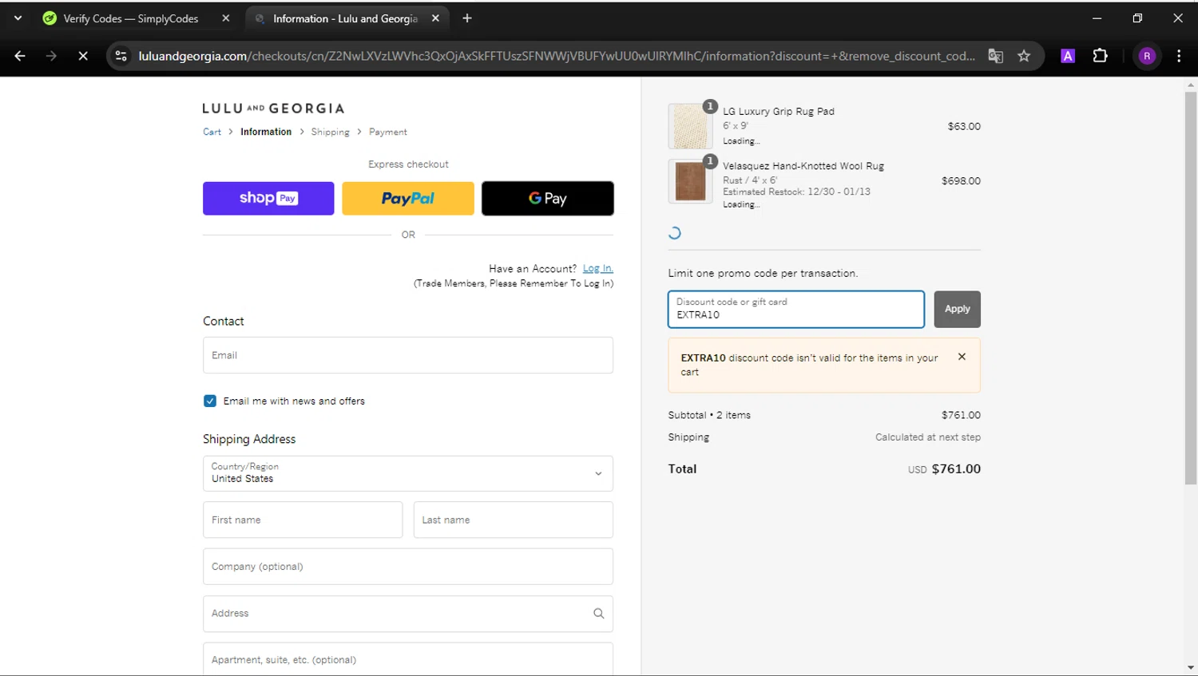This screenshot has width=1198, height=676.
Task: Select the $761.00 total amount
Action: [956, 469]
